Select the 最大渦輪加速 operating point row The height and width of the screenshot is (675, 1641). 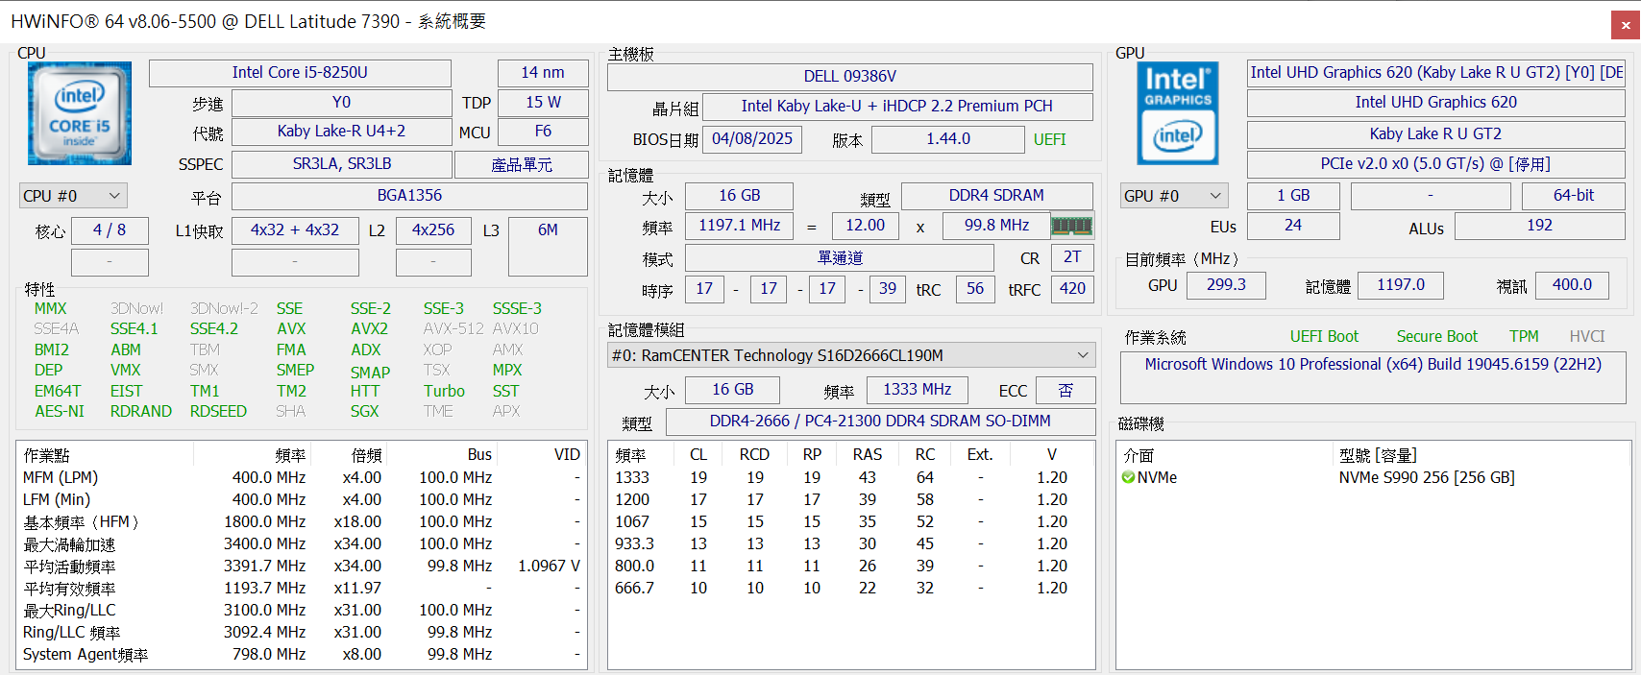pyautogui.click(x=302, y=543)
